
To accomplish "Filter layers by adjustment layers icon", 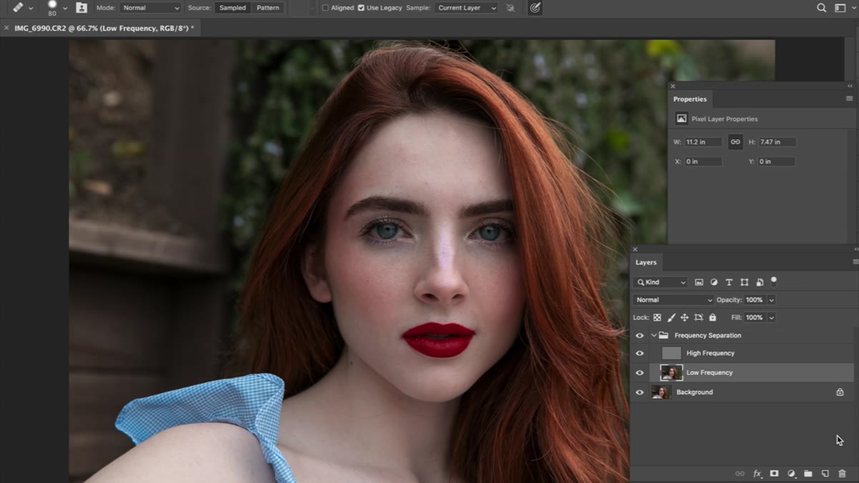I will [714, 282].
